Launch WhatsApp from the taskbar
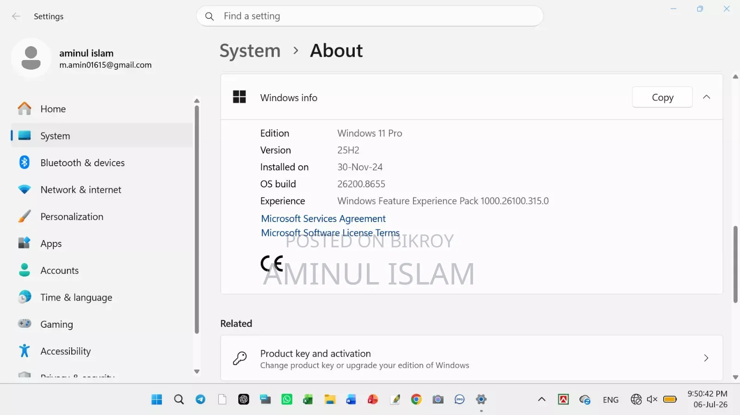The image size is (740, 415). tap(287, 399)
